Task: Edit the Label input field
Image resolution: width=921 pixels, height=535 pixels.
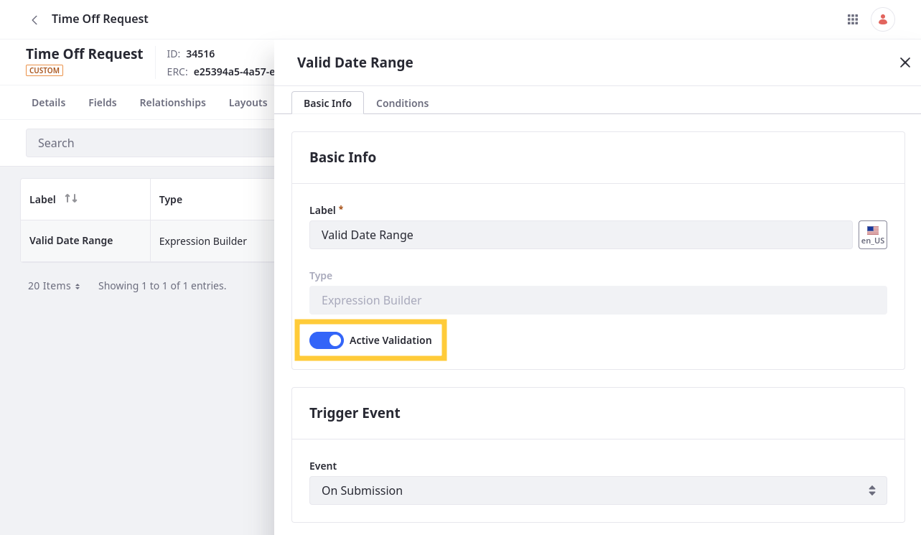Action: [x=581, y=235]
